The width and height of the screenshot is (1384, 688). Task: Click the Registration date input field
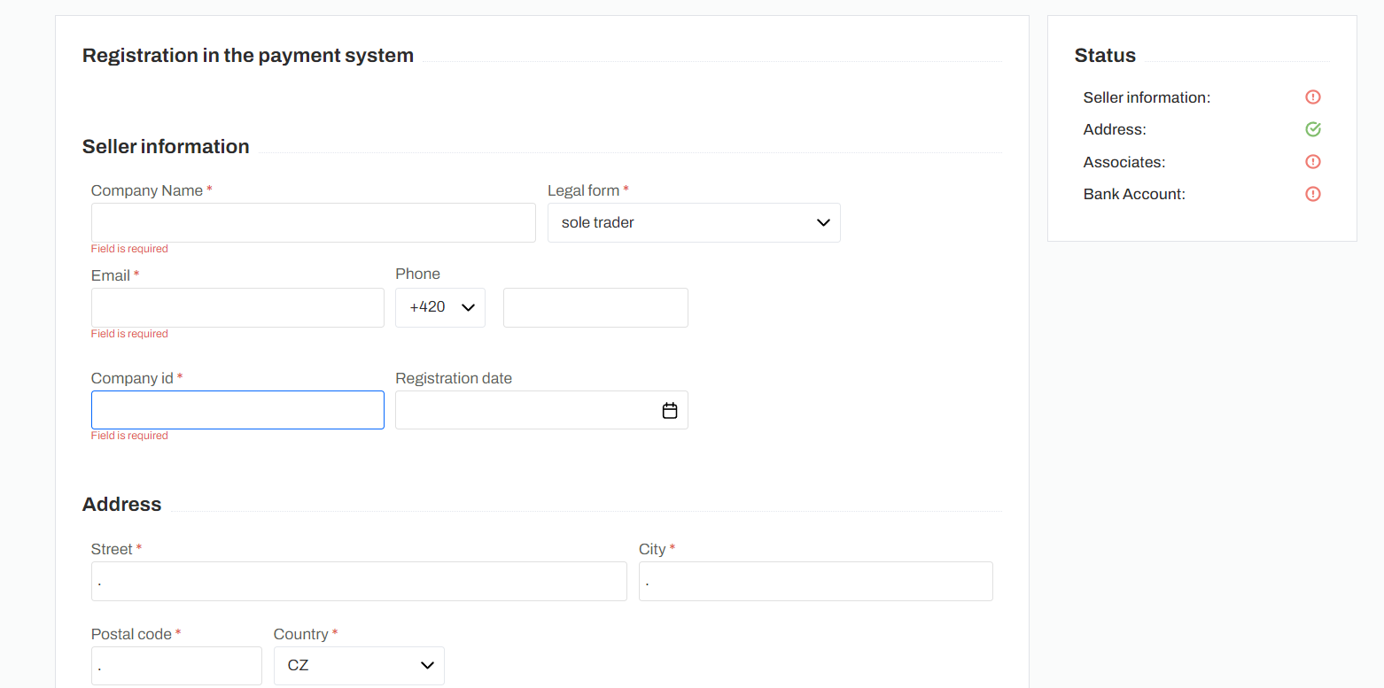541,410
